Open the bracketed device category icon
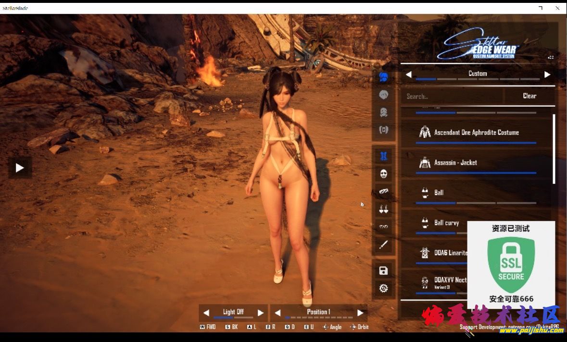 [x=383, y=130]
